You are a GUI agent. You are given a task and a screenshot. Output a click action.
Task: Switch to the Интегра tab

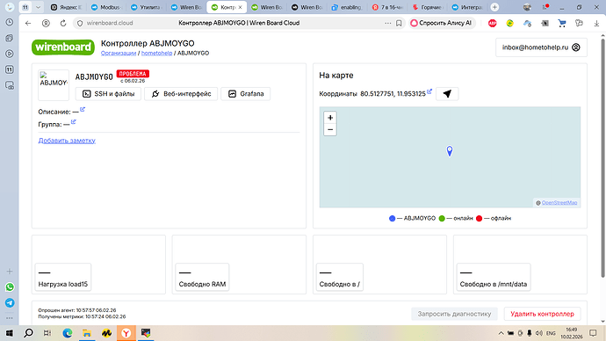coord(467,7)
